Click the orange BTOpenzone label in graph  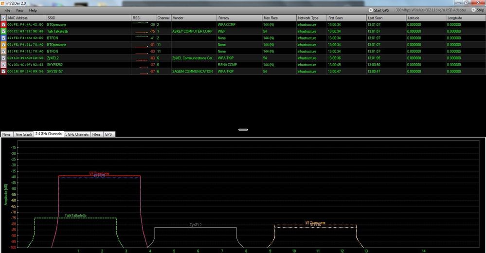click(315, 222)
